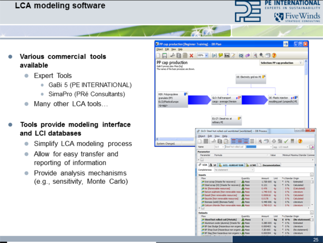Switch to the Documentation tab

271,165
